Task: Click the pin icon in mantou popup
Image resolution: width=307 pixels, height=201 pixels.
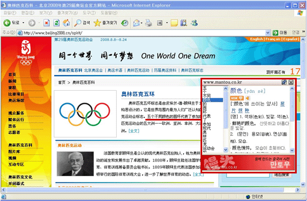Action: (x=284, y=82)
